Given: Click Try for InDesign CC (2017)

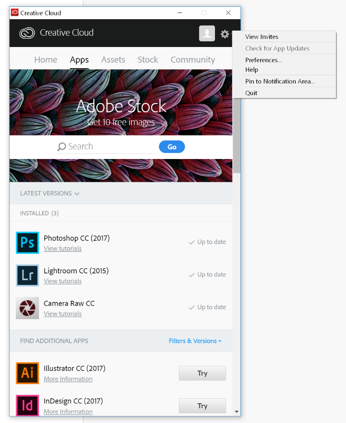Looking at the screenshot, I should pos(202,406).
